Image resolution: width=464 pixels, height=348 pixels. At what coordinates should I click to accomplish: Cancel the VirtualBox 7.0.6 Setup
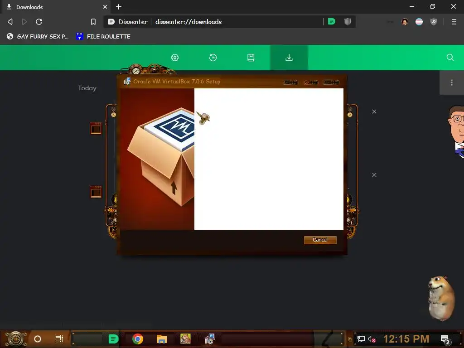[x=320, y=240]
